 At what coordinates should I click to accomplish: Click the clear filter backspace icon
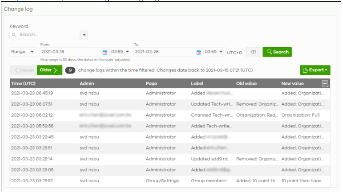tap(253, 52)
